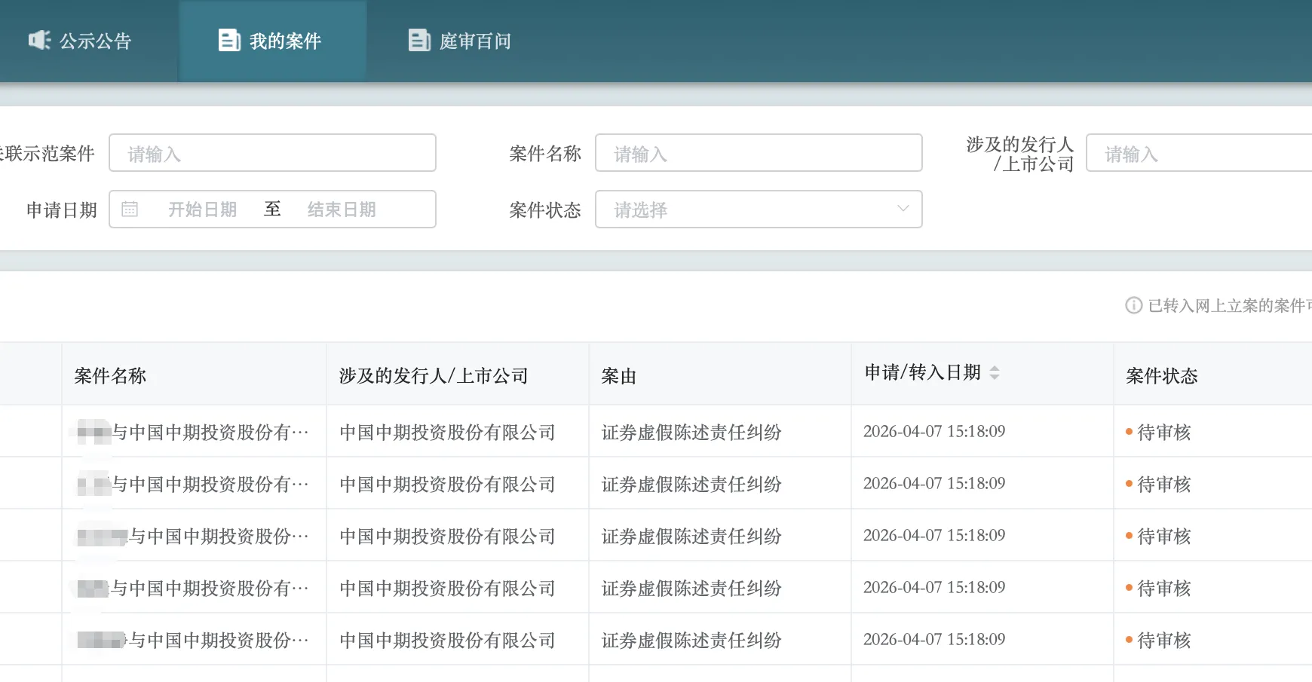This screenshot has width=1312, height=682.
Task: Click the megaphone icon on 公示公告 tab
Action: pos(39,41)
